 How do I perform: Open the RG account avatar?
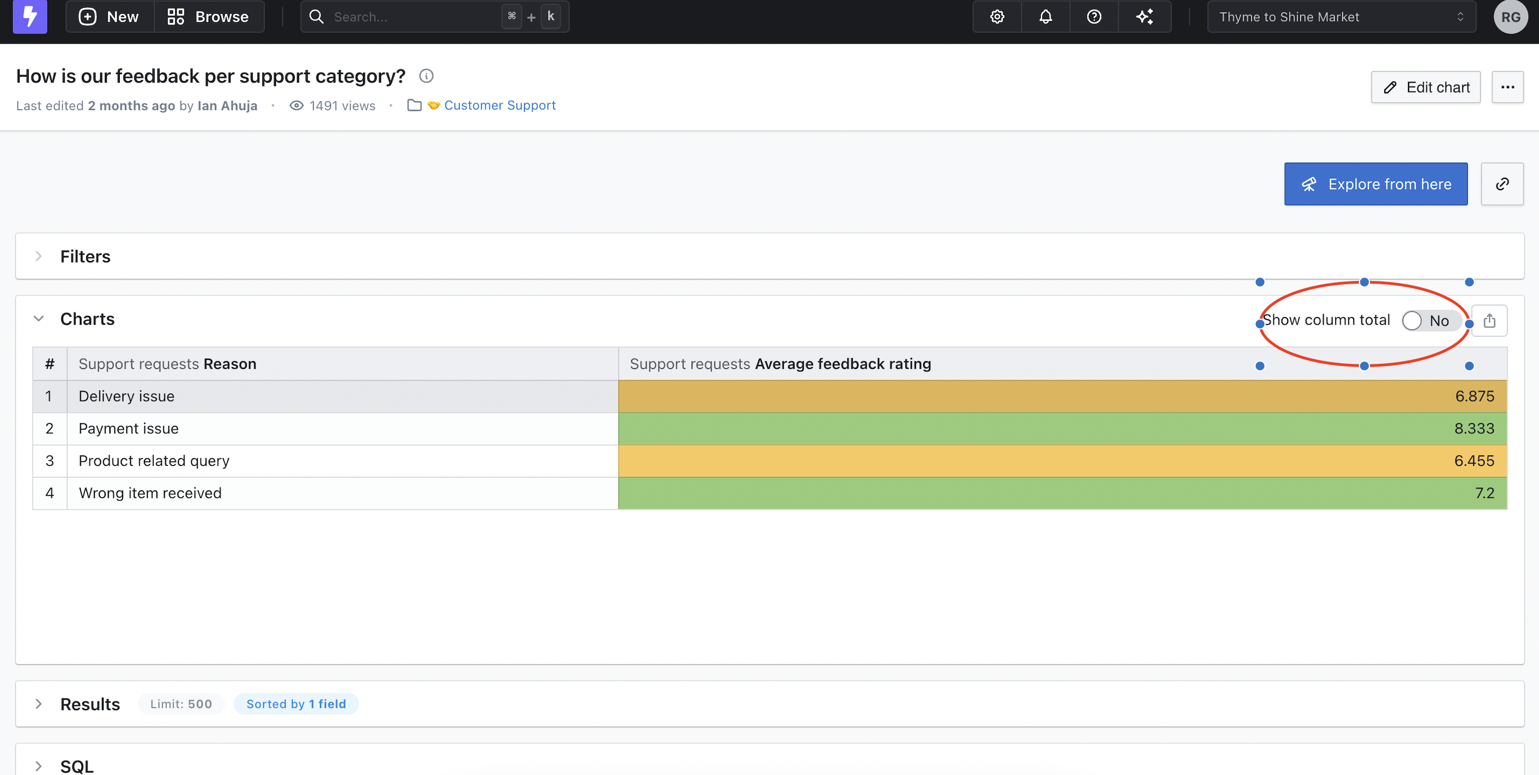(x=1510, y=17)
